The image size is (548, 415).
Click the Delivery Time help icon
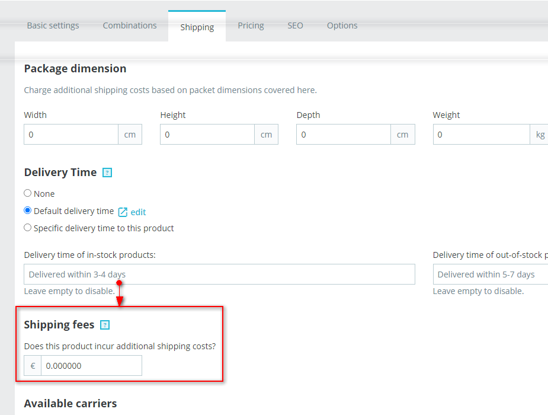pyautogui.click(x=107, y=173)
